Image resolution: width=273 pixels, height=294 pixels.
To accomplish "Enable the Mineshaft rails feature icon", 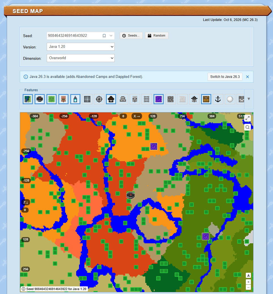I will [147, 99].
